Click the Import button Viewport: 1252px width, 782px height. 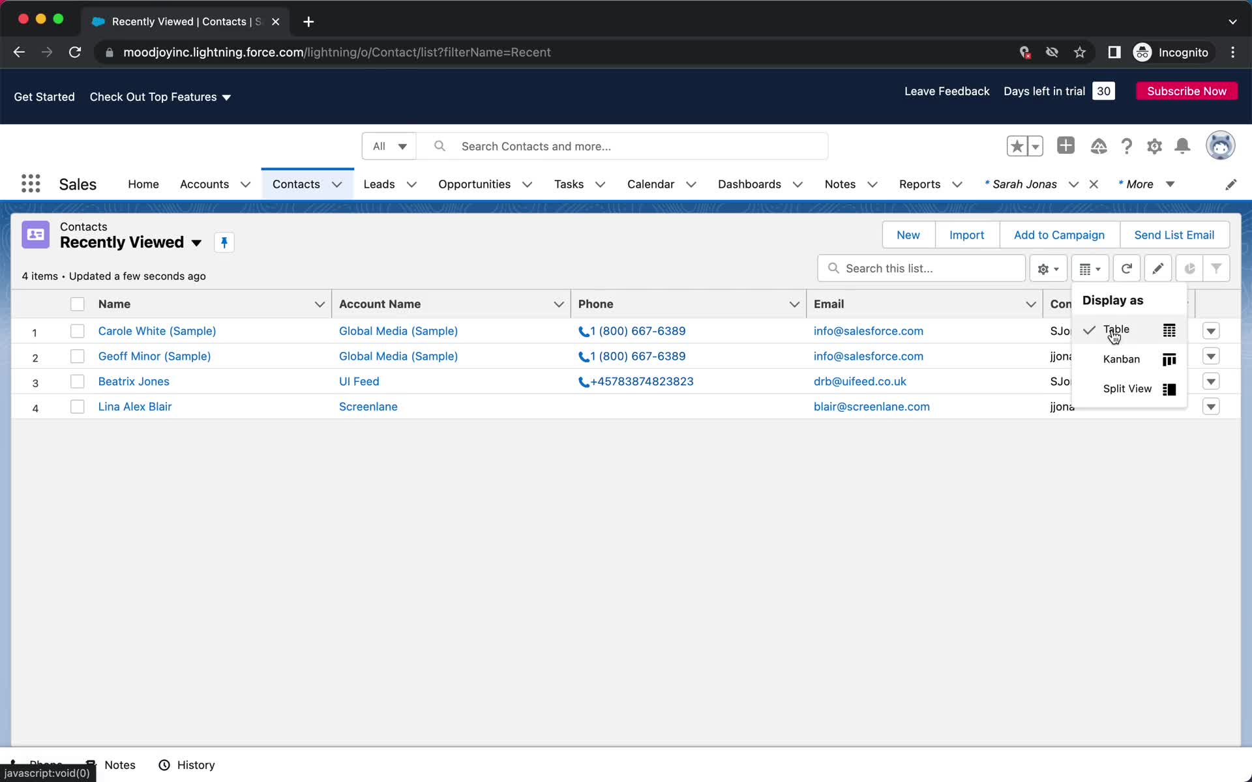click(966, 235)
